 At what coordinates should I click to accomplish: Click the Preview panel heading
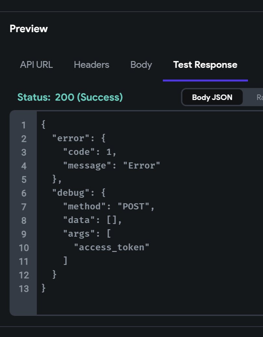[29, 29]
